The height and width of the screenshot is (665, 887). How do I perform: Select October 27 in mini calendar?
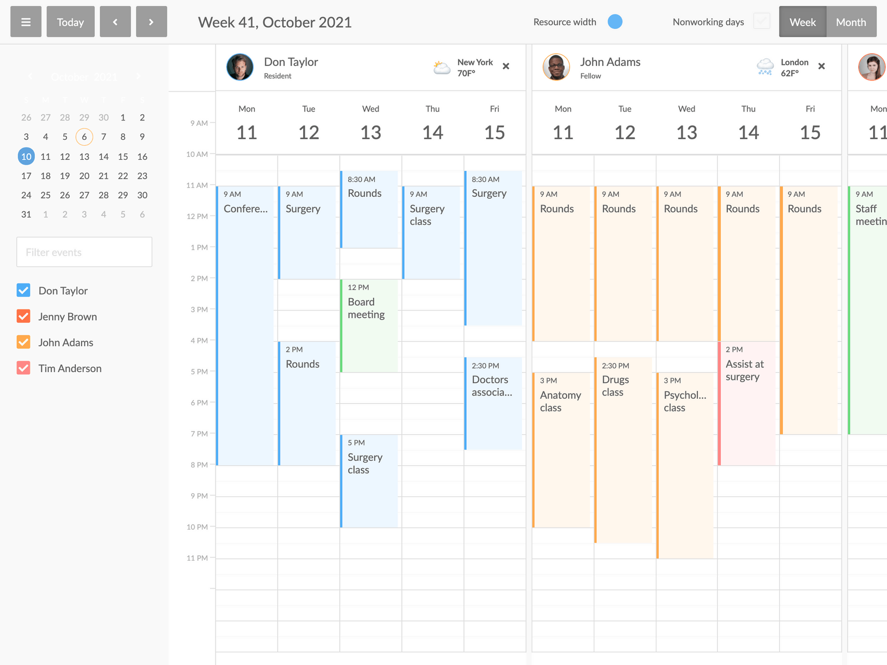pyautogui.click(x=84, y=195)
